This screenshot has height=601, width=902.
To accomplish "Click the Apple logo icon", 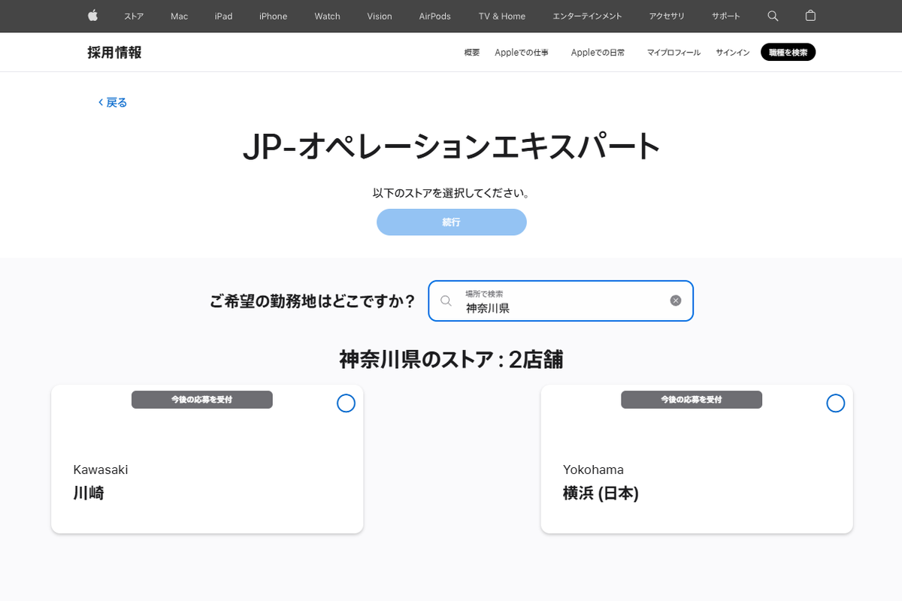I will (x=93, y=16).
